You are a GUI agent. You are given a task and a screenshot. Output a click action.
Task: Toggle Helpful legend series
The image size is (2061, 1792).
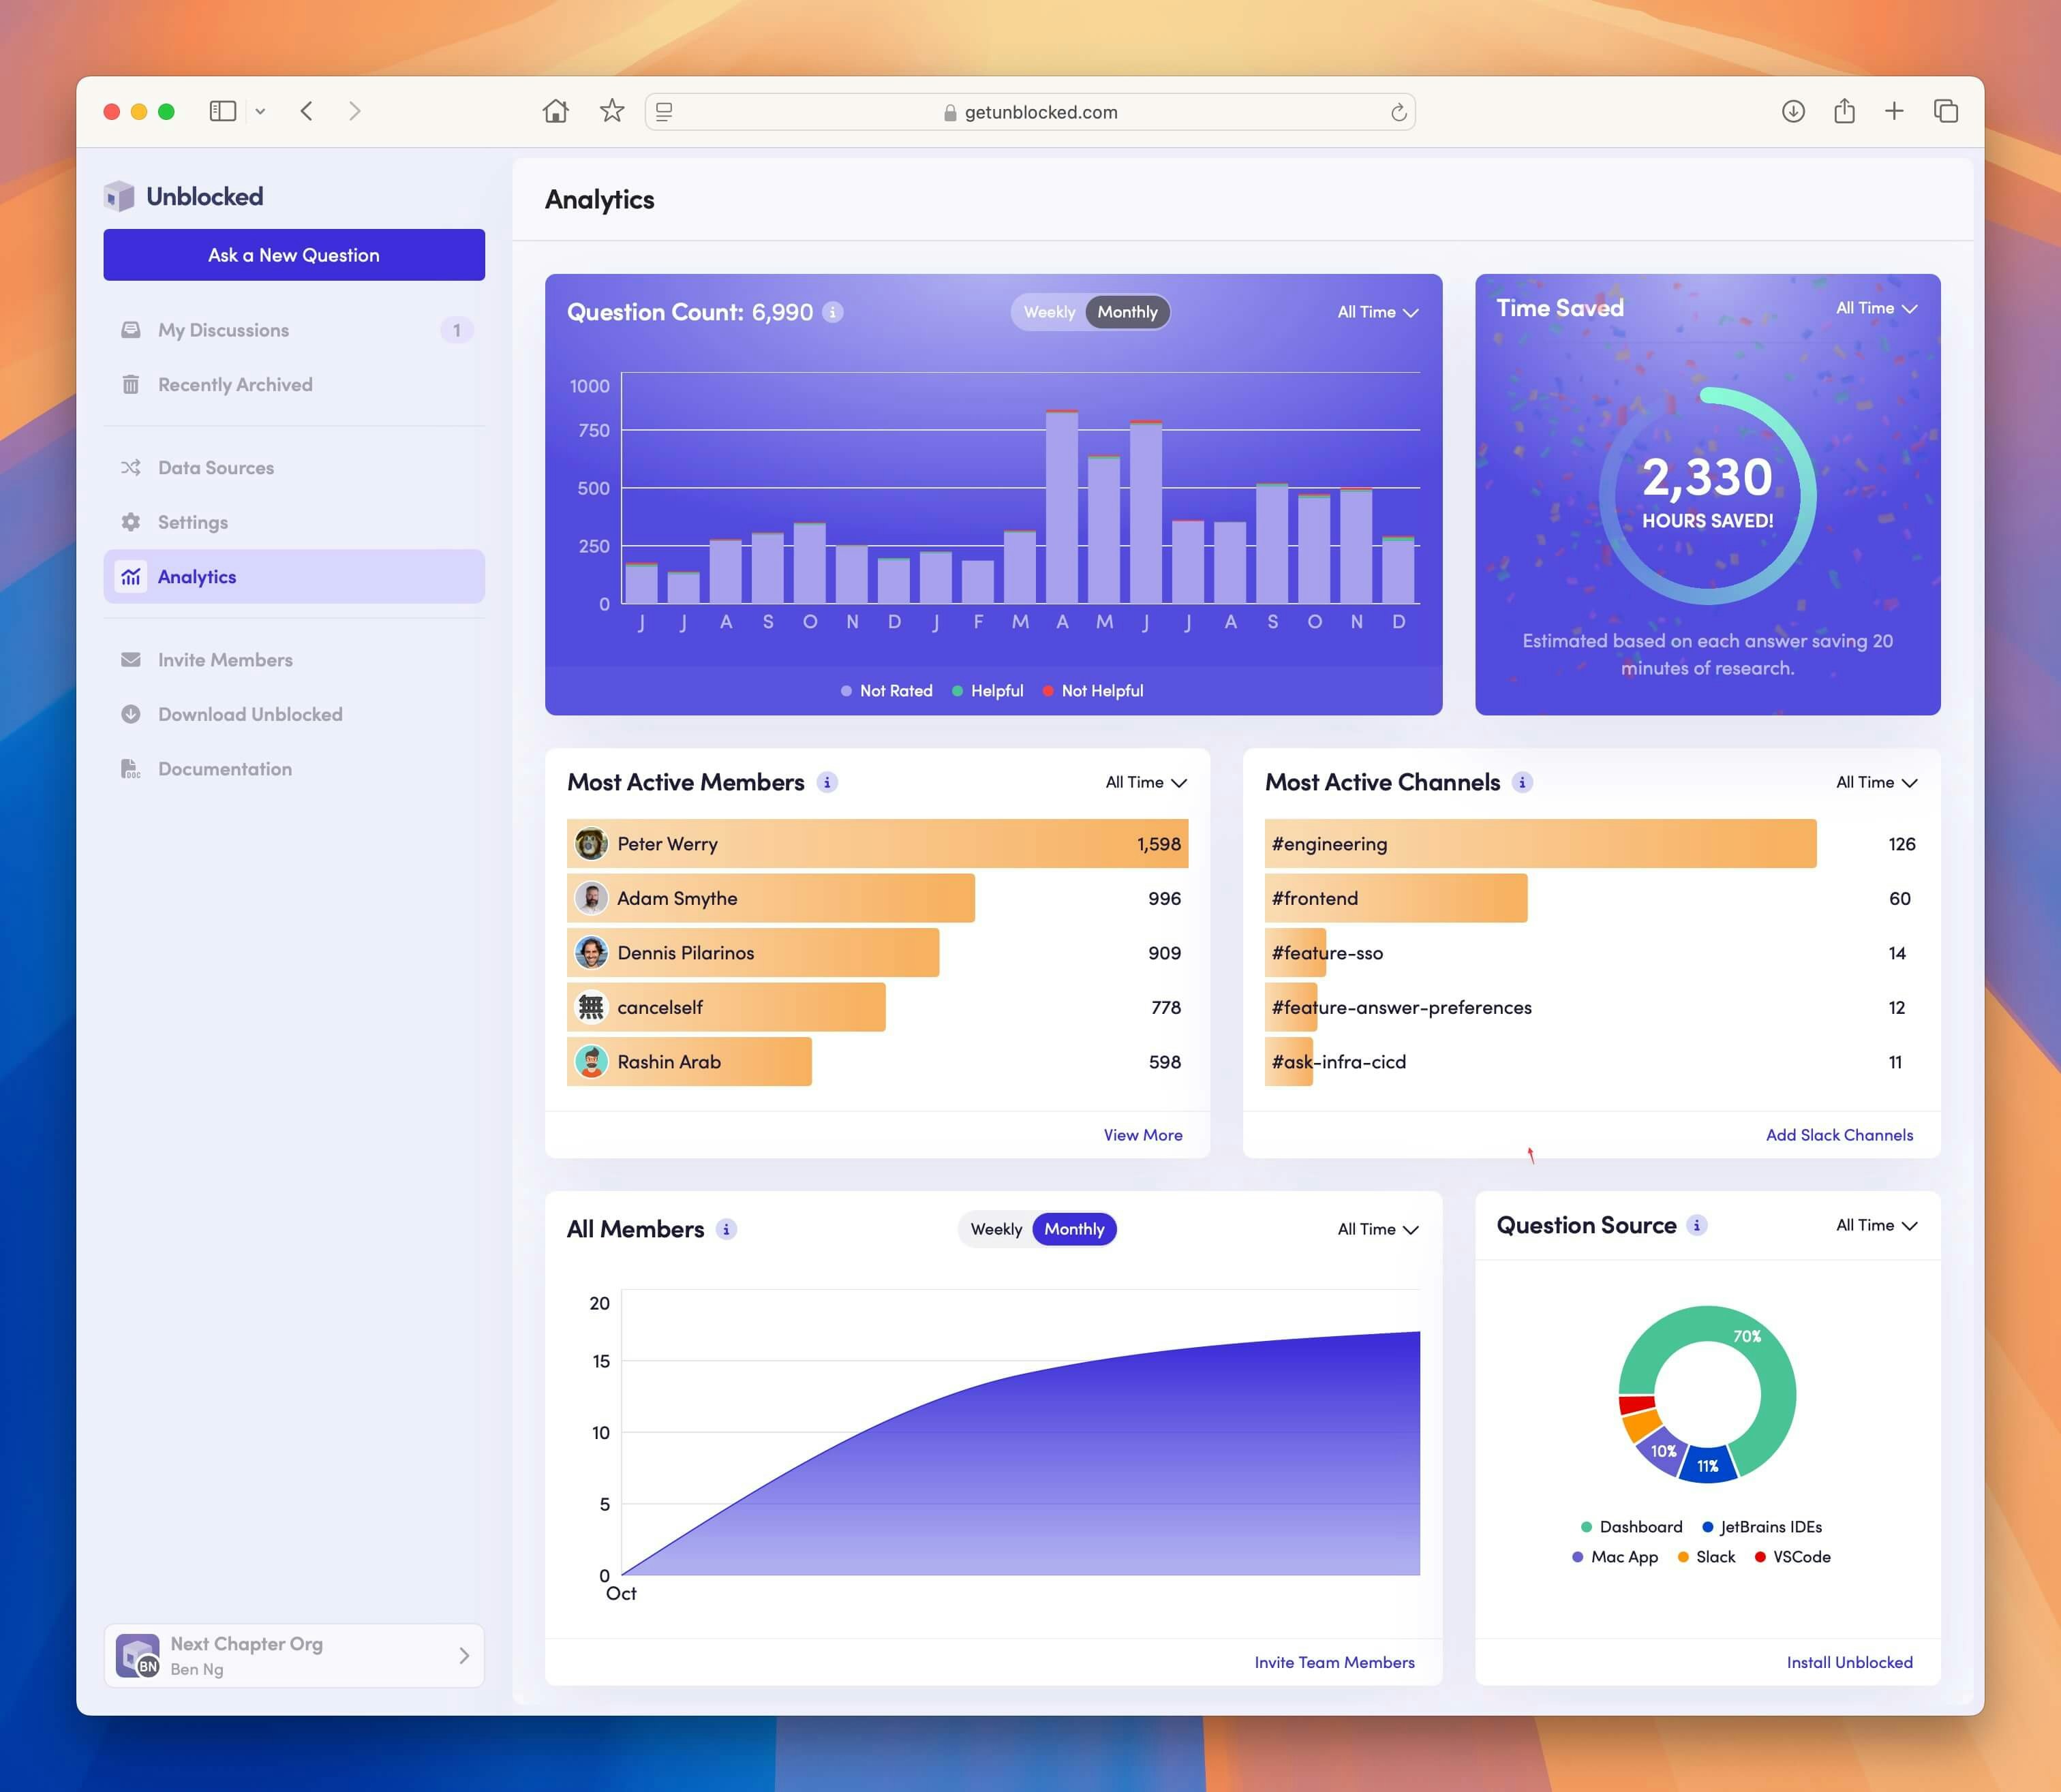point(988,691)
